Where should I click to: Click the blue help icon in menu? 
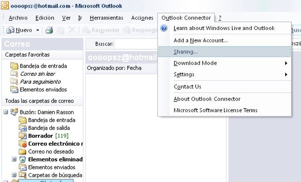coord(164,28)
